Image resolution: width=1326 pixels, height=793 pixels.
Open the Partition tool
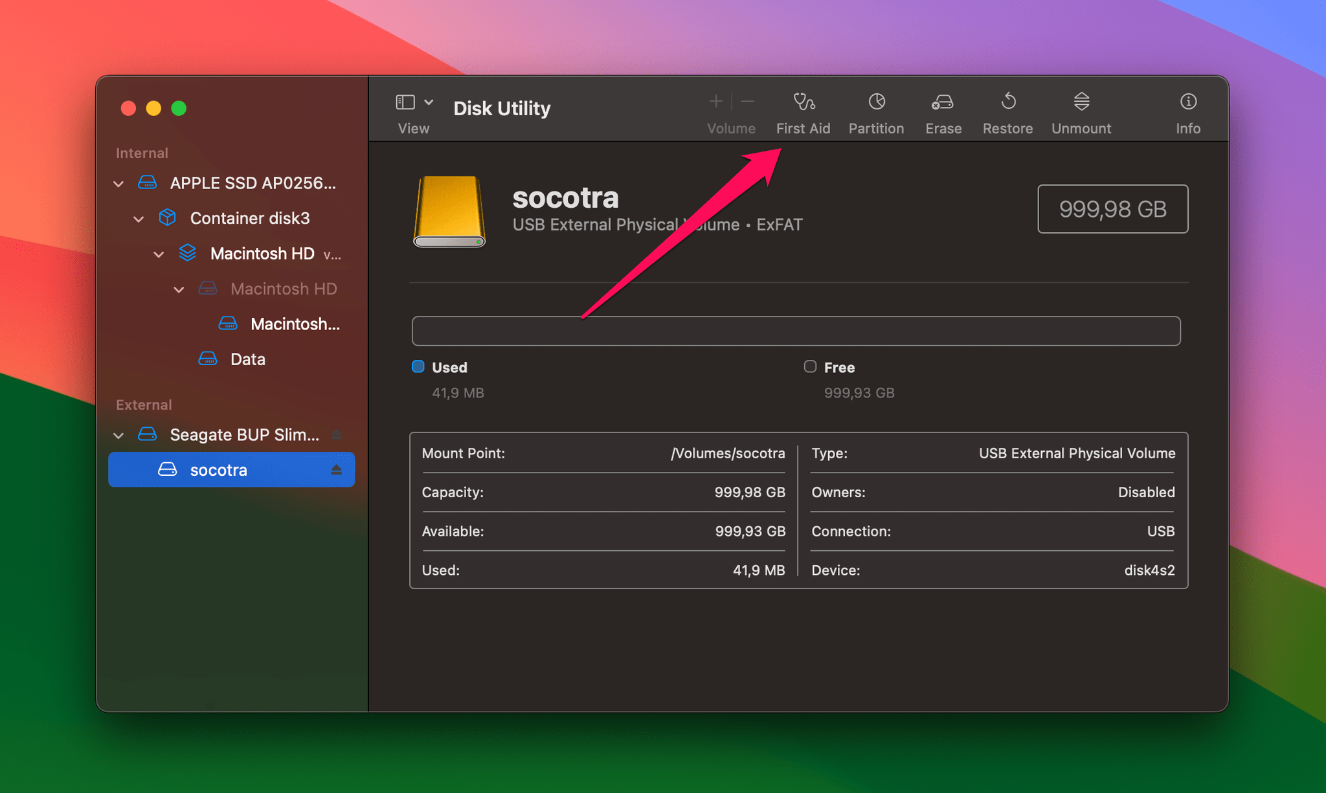(875, 110)
